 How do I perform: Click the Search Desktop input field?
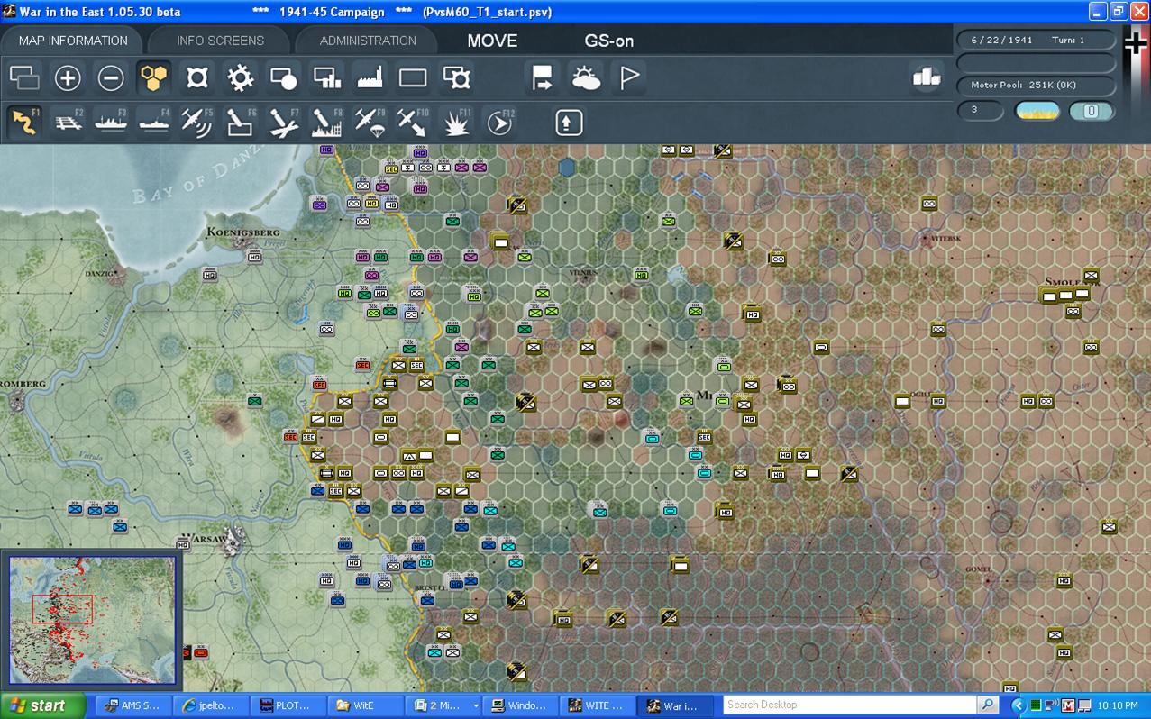tap(852, 705)
